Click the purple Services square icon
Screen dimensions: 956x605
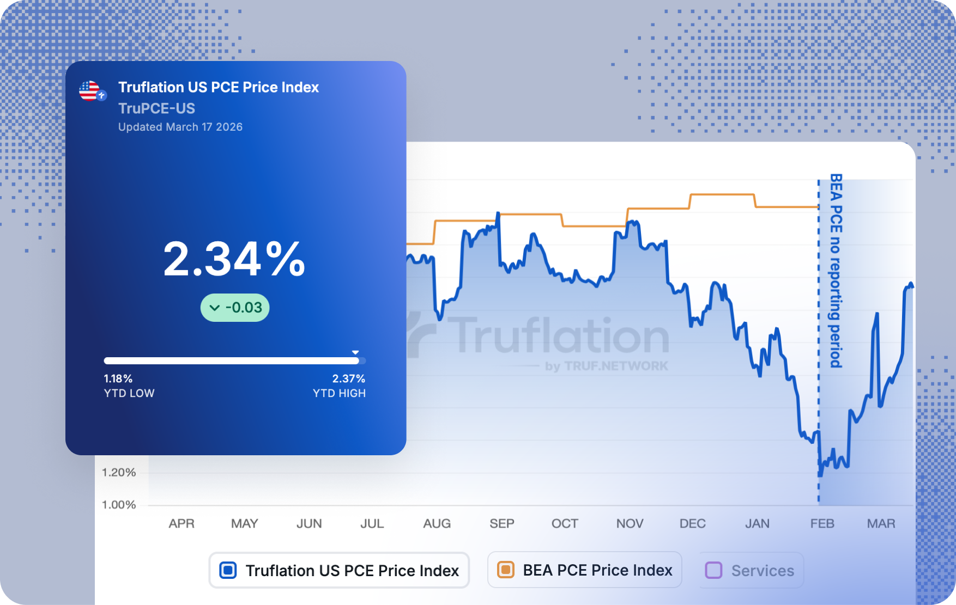pyautogui.click(x=713, y=571)
